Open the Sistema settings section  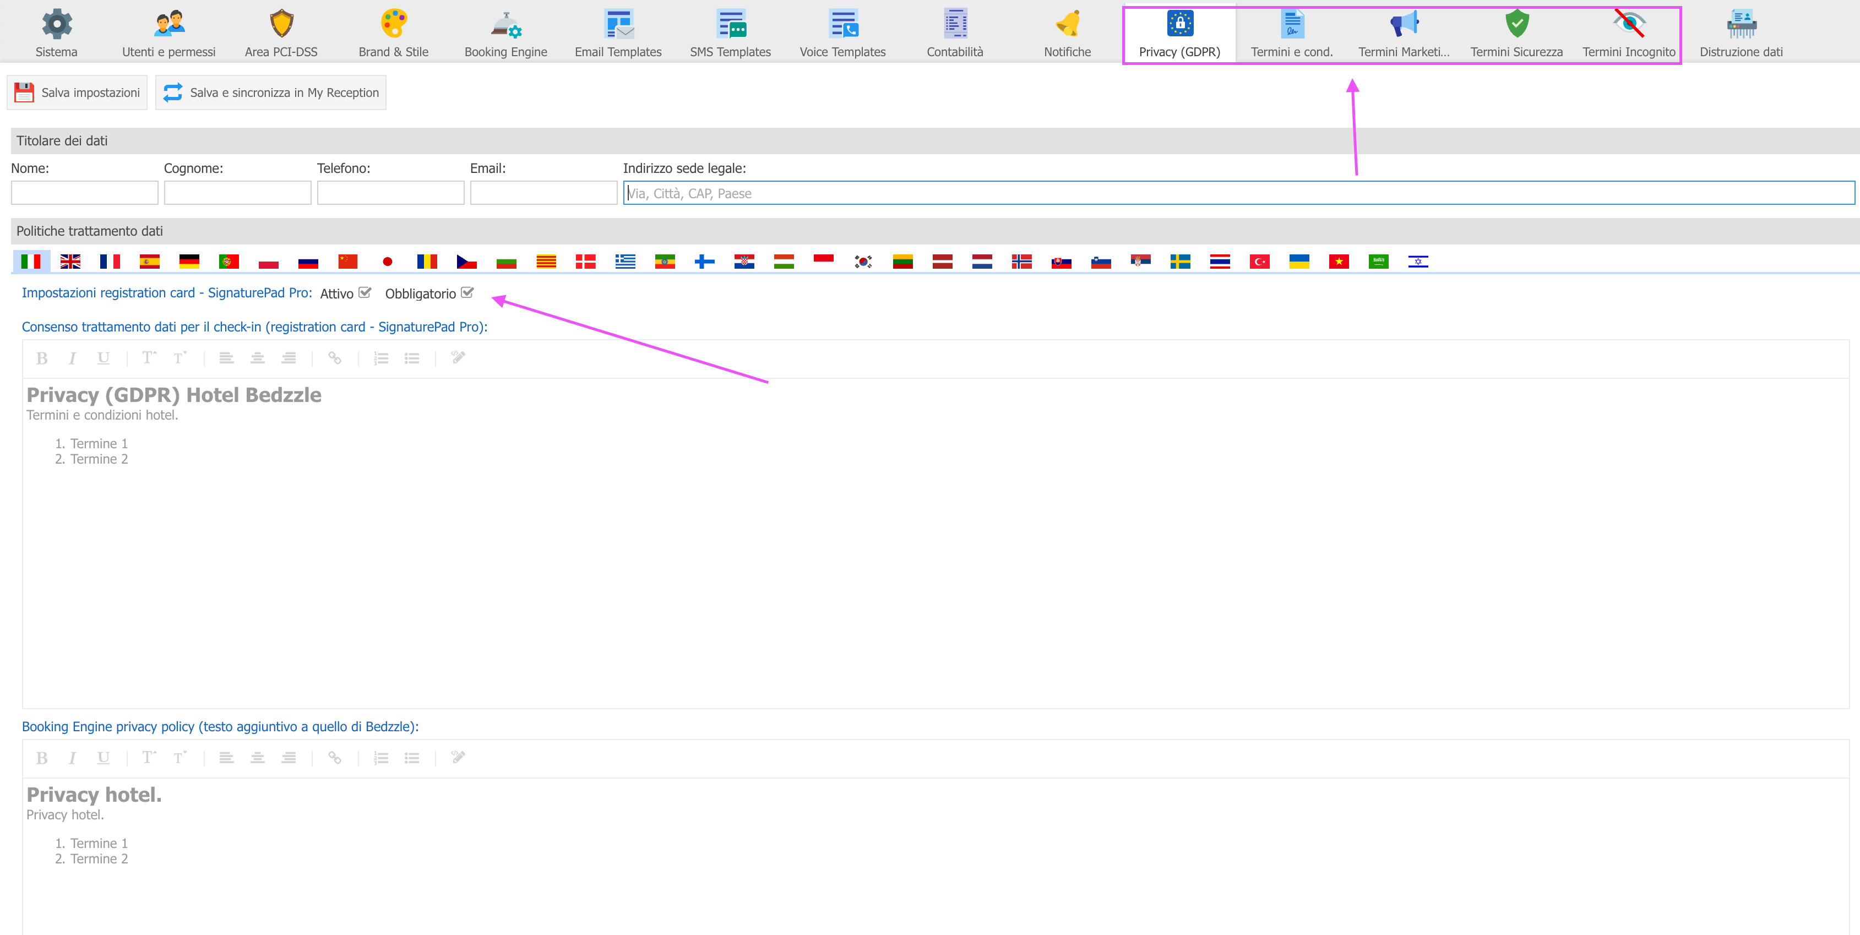tap(56, 33)
